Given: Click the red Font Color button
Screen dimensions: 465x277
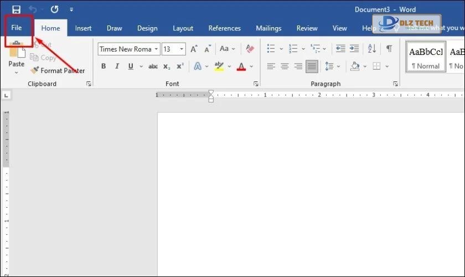Looking at the screenshot, I should tap(241, 66).
